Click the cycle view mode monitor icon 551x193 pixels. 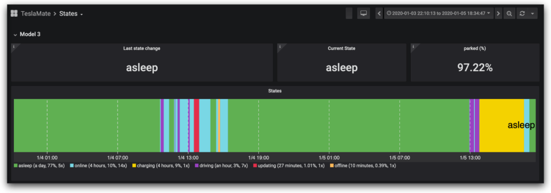(364, 13)
